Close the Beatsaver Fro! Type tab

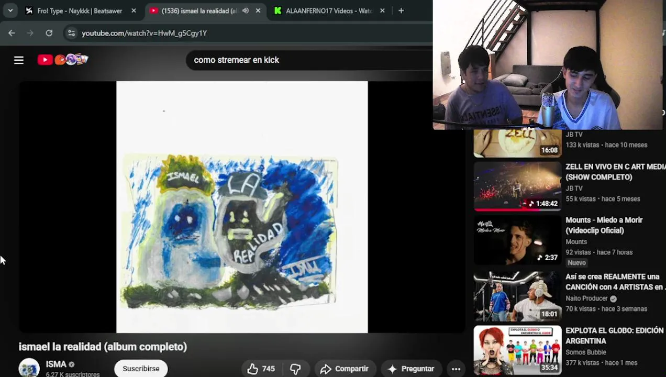click(x=134, y=10)
